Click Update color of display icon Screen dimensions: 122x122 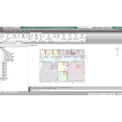click(49, 37)
